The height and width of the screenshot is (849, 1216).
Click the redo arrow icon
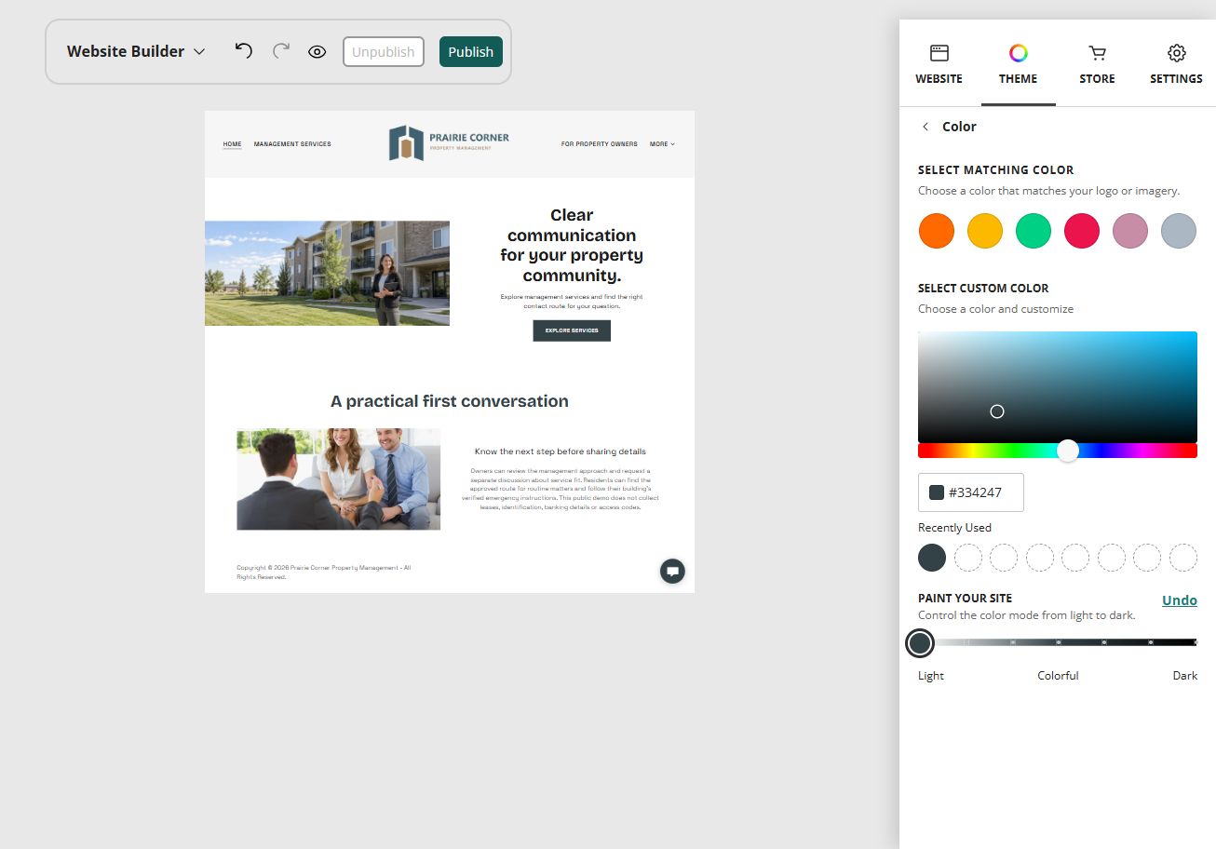point(281,51)
